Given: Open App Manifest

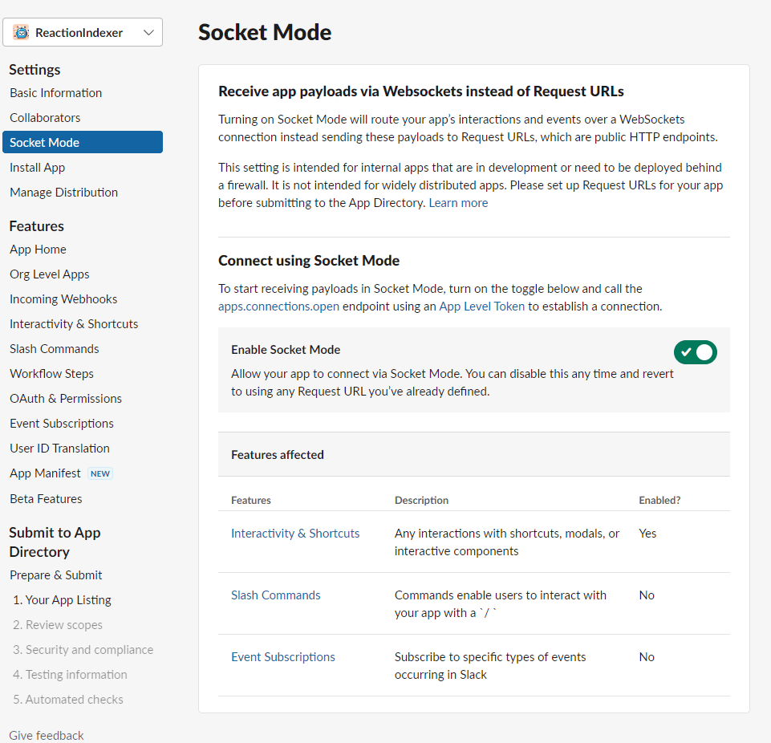Looking at the screenshot, I should tap(45, 473).
